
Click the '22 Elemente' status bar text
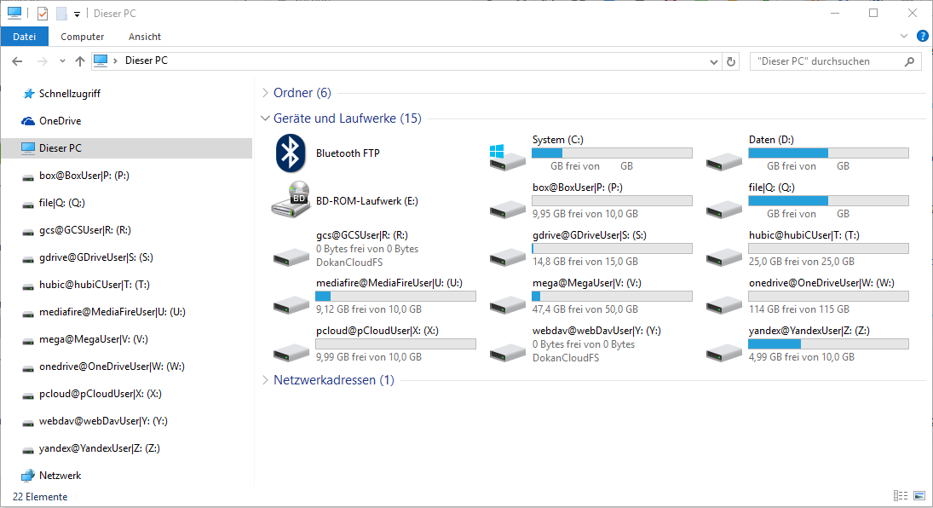tap(40, 497)
